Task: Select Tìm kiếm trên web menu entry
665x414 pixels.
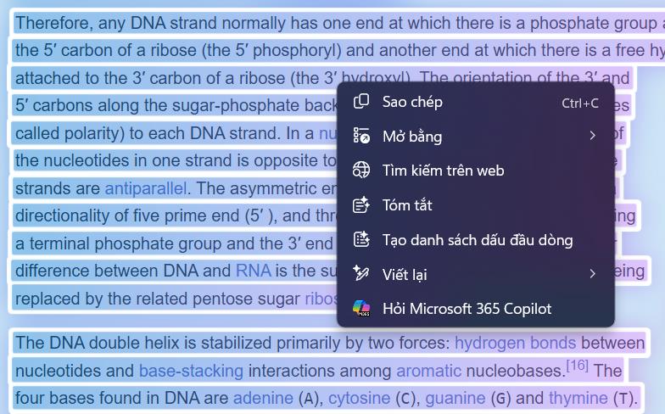Action: pos(443,171)
